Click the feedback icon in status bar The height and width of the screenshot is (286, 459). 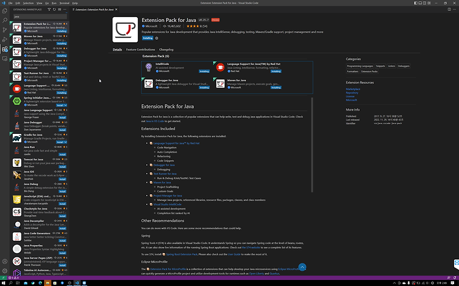coord(449,278)
